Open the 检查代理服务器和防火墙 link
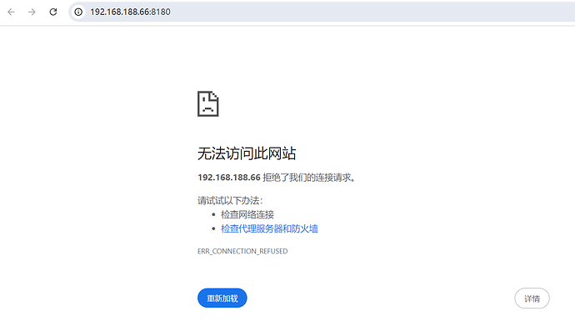Image resolution: width=575 pixels, height=321 pixels. 269,228
